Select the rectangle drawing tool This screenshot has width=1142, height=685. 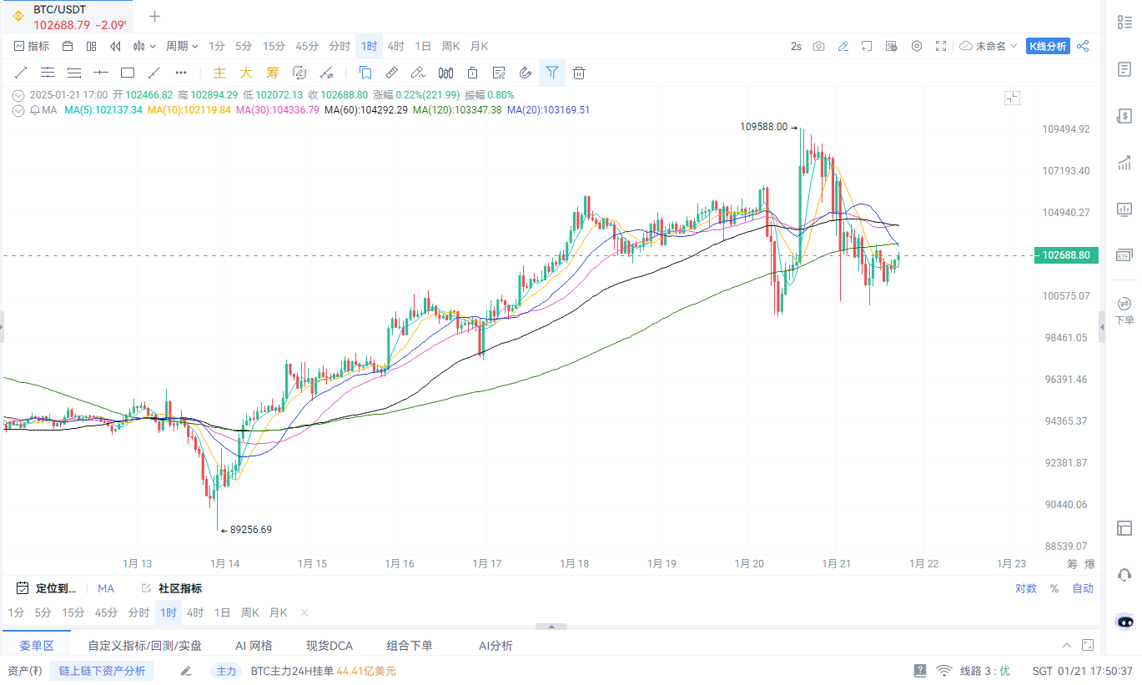(128, 73)
